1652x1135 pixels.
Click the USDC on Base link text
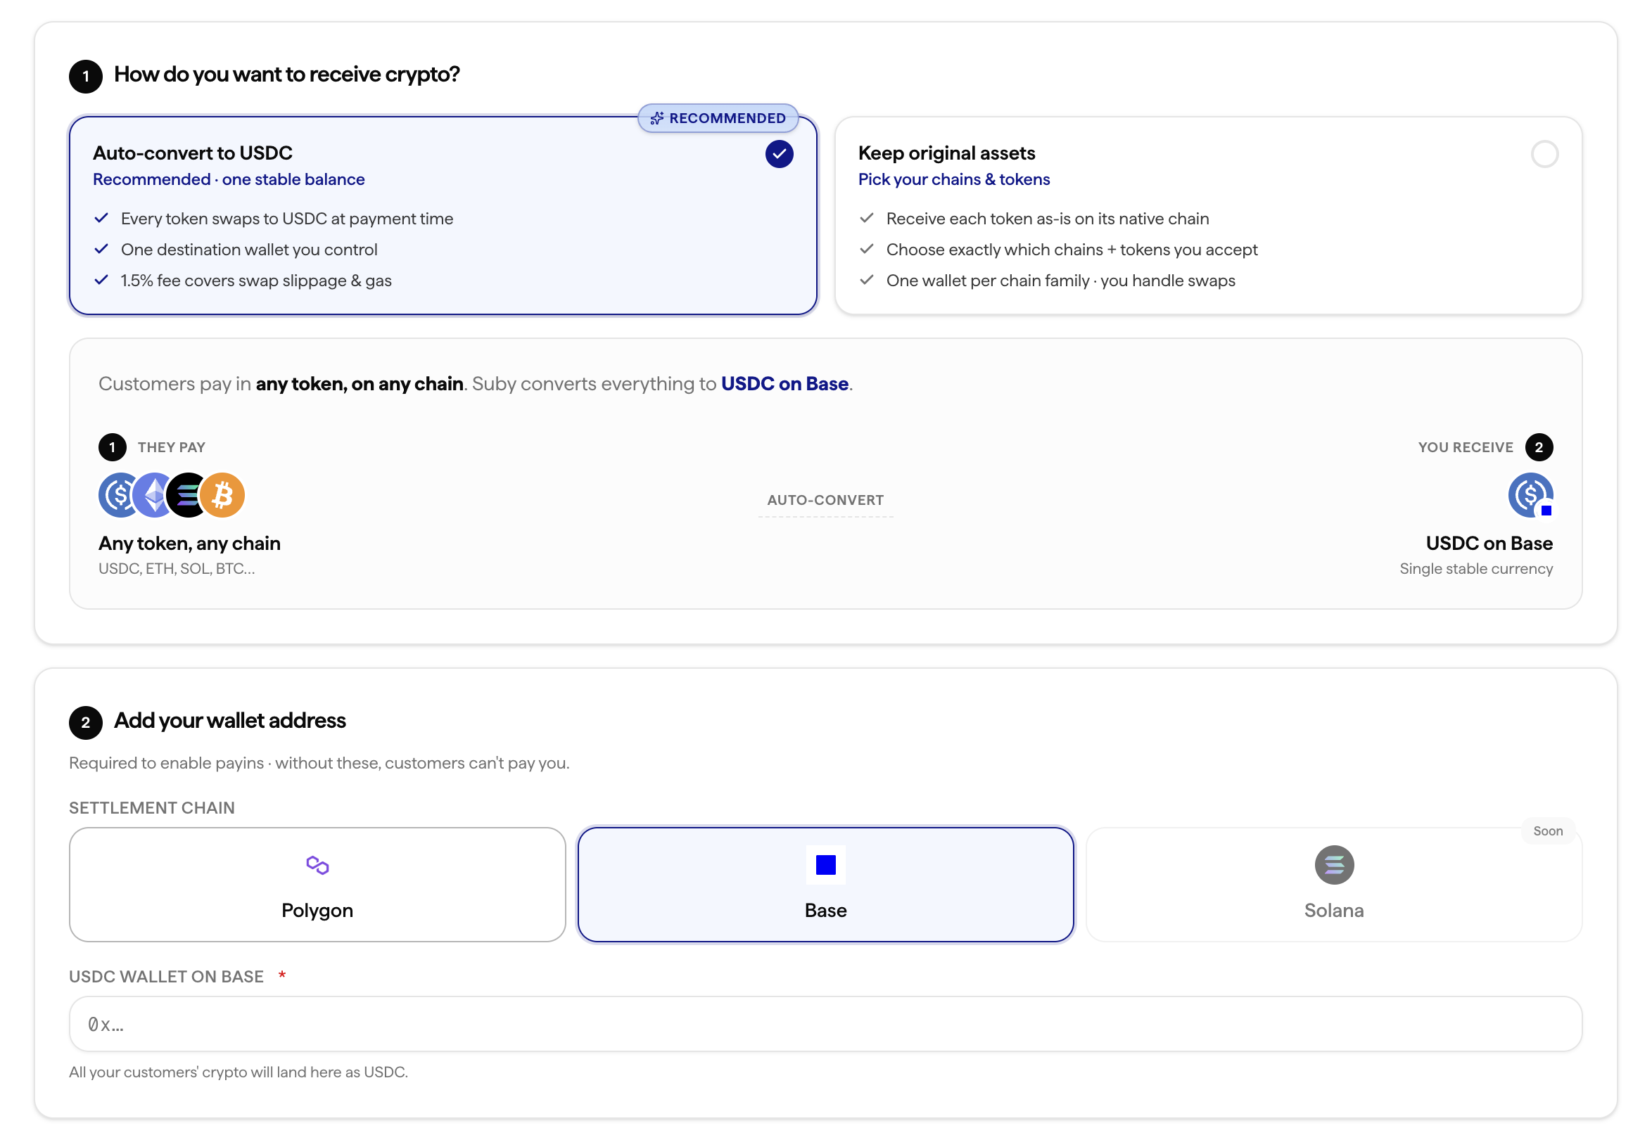pyautogui.click(x=784, y=384)
